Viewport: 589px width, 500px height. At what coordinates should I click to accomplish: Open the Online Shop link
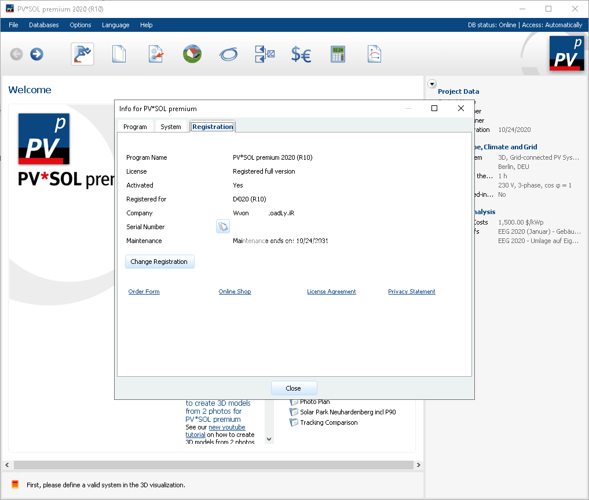pos(235,292)
